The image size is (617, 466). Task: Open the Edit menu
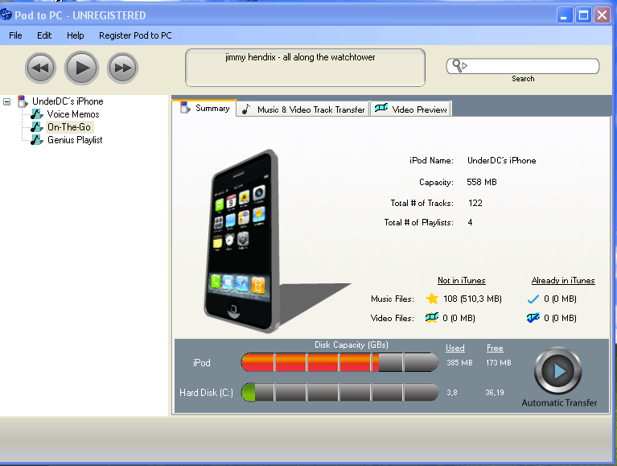pos(44,35)
